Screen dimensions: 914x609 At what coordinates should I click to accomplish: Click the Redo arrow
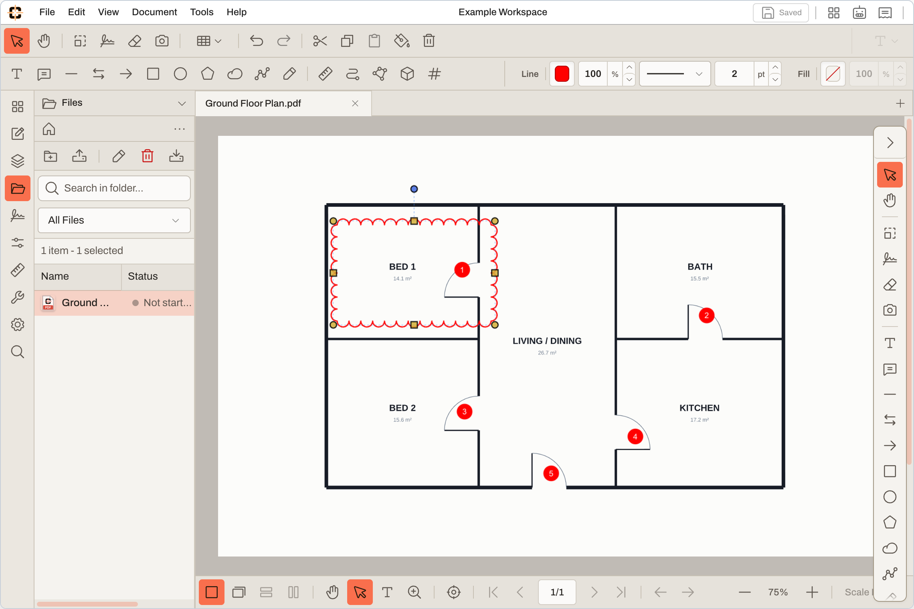[x=284, y=41]
